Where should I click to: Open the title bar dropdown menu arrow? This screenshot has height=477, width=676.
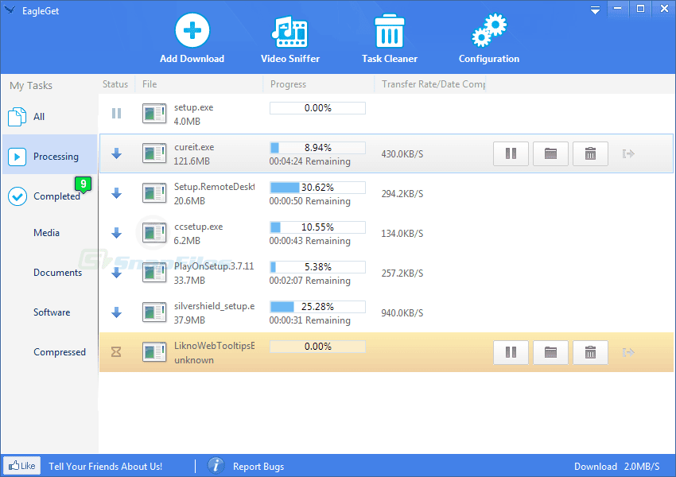click(595, 10)
